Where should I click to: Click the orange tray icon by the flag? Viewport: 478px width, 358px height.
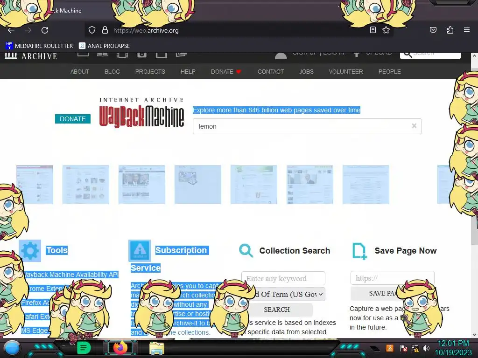[390, 348]
